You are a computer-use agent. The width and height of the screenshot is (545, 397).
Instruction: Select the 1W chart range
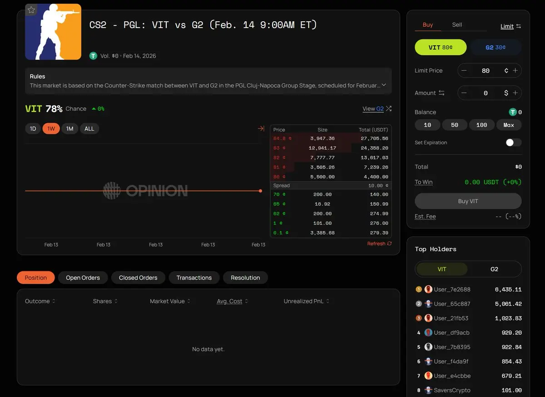tap(51, 129)
